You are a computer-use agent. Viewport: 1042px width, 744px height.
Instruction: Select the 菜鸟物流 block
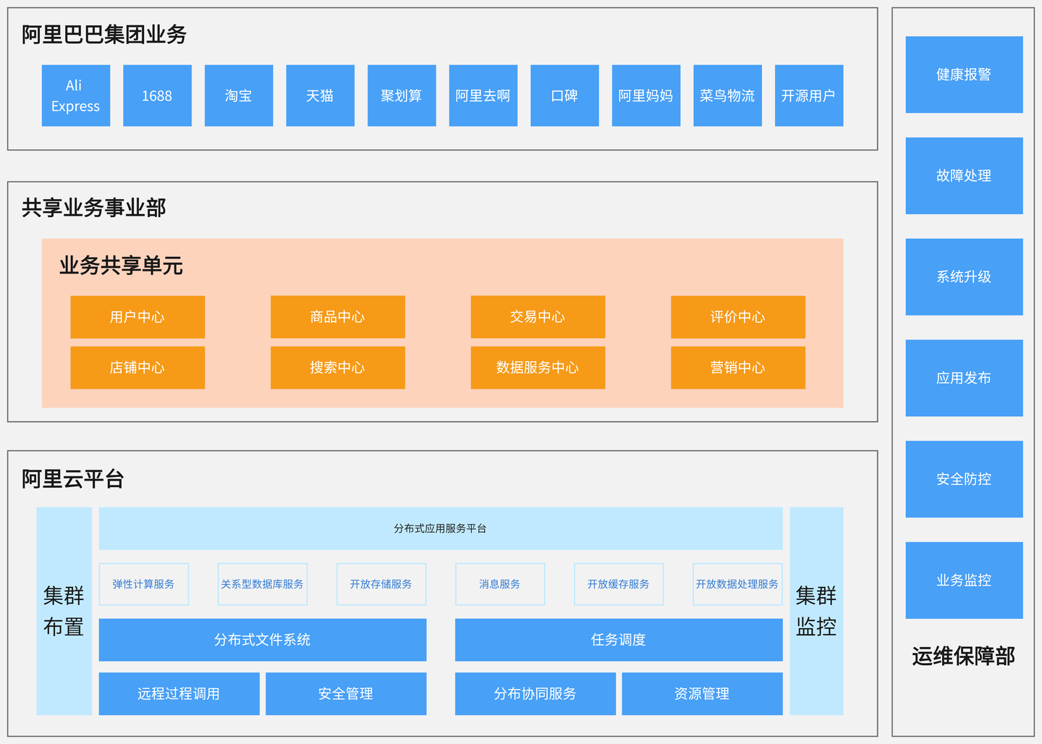click(727, 96)
